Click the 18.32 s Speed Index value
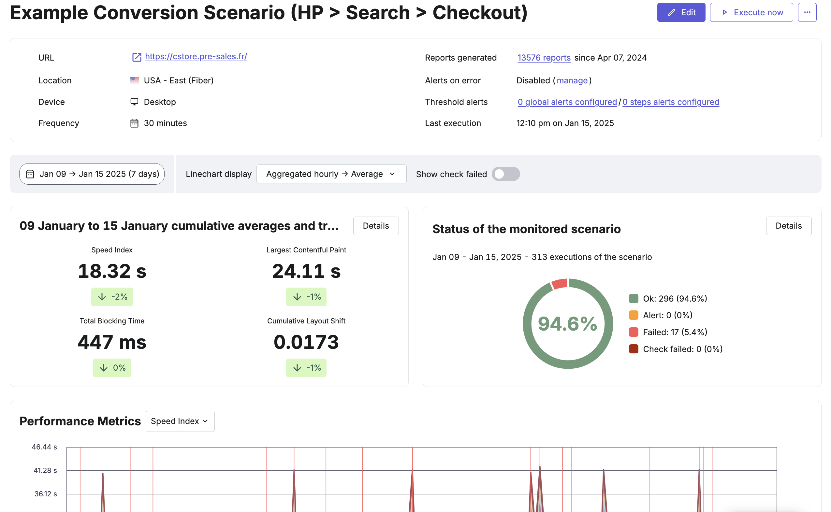The height and width of the screenshot is (512, 831). (x=112, y=271)
